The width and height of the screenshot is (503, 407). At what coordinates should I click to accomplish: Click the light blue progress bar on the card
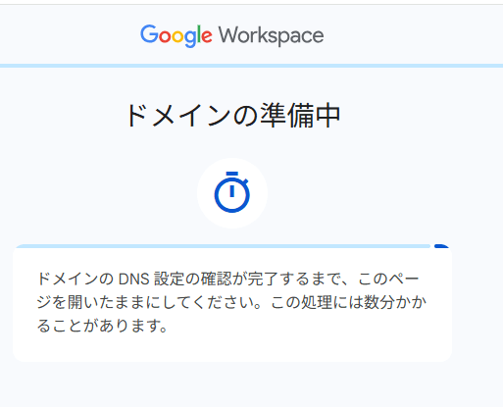tap(223, 246)
